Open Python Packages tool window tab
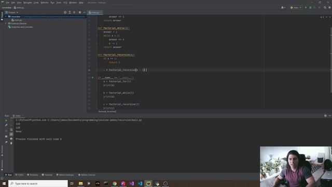This screenshot has height=187, width=332. (x=65, y=175)
